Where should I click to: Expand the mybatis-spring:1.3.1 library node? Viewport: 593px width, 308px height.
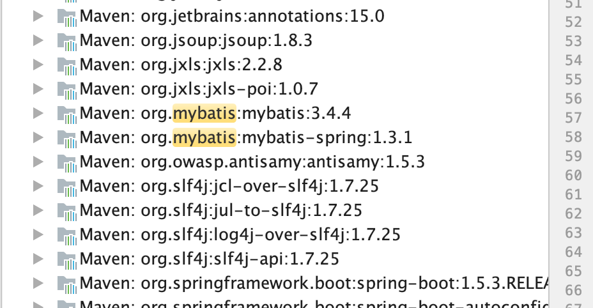[x=38, y=137]
